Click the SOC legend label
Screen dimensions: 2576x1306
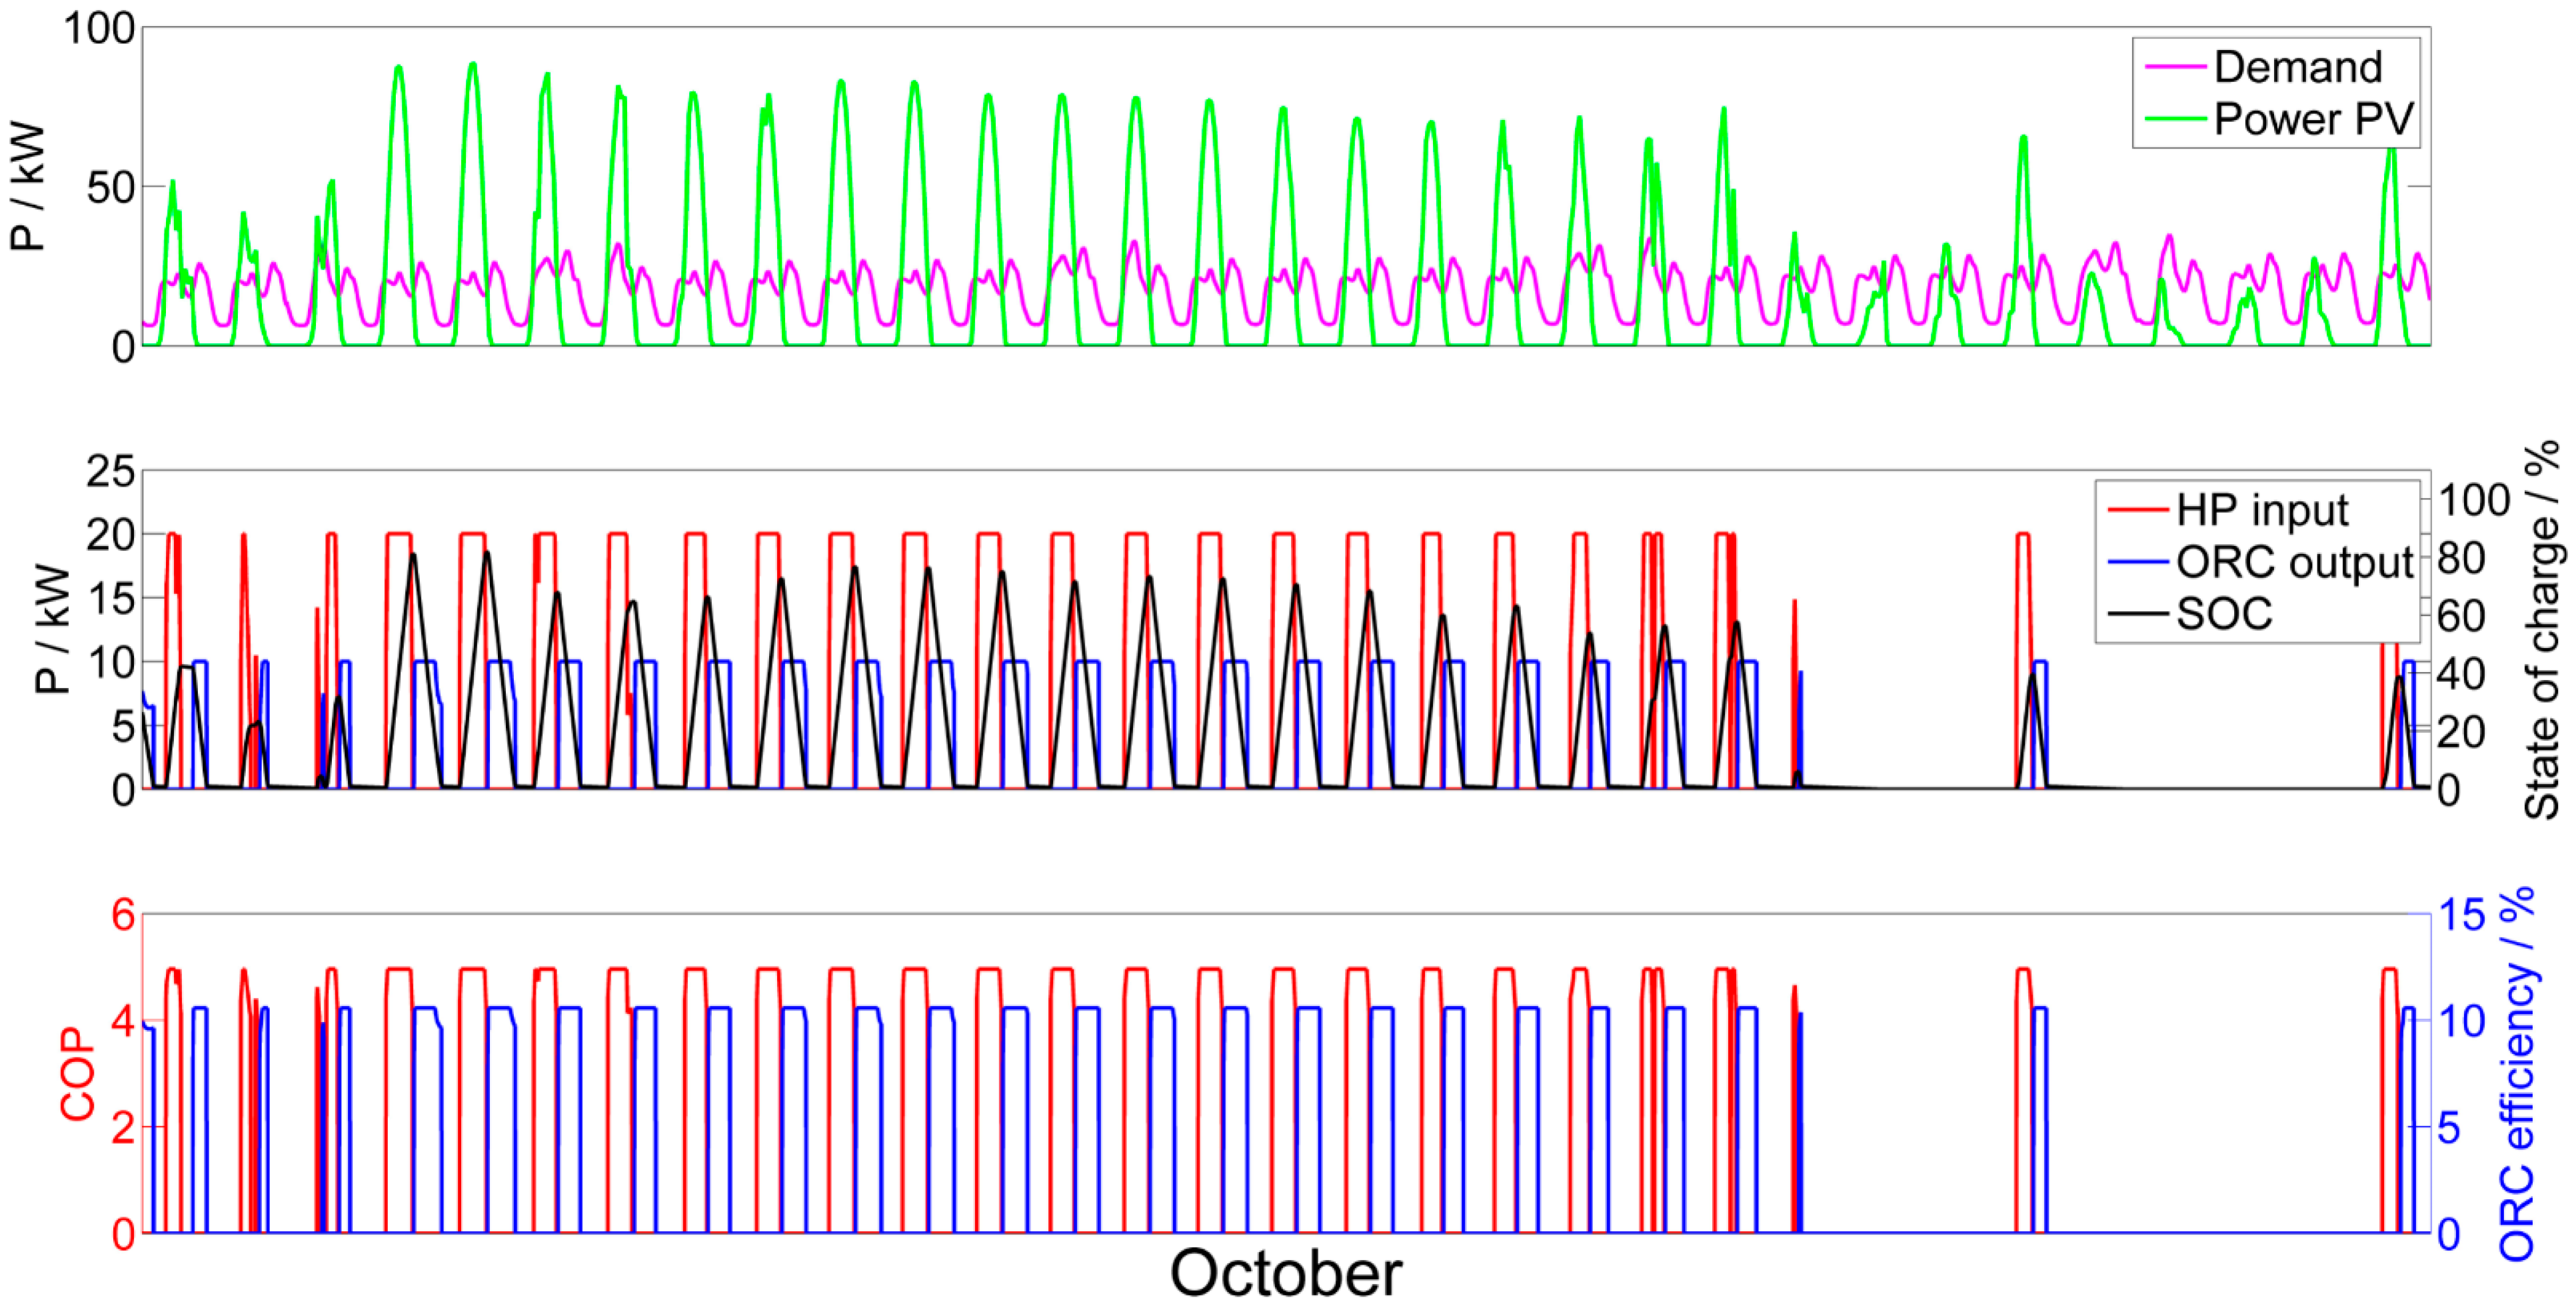[x=2224, y=614]
